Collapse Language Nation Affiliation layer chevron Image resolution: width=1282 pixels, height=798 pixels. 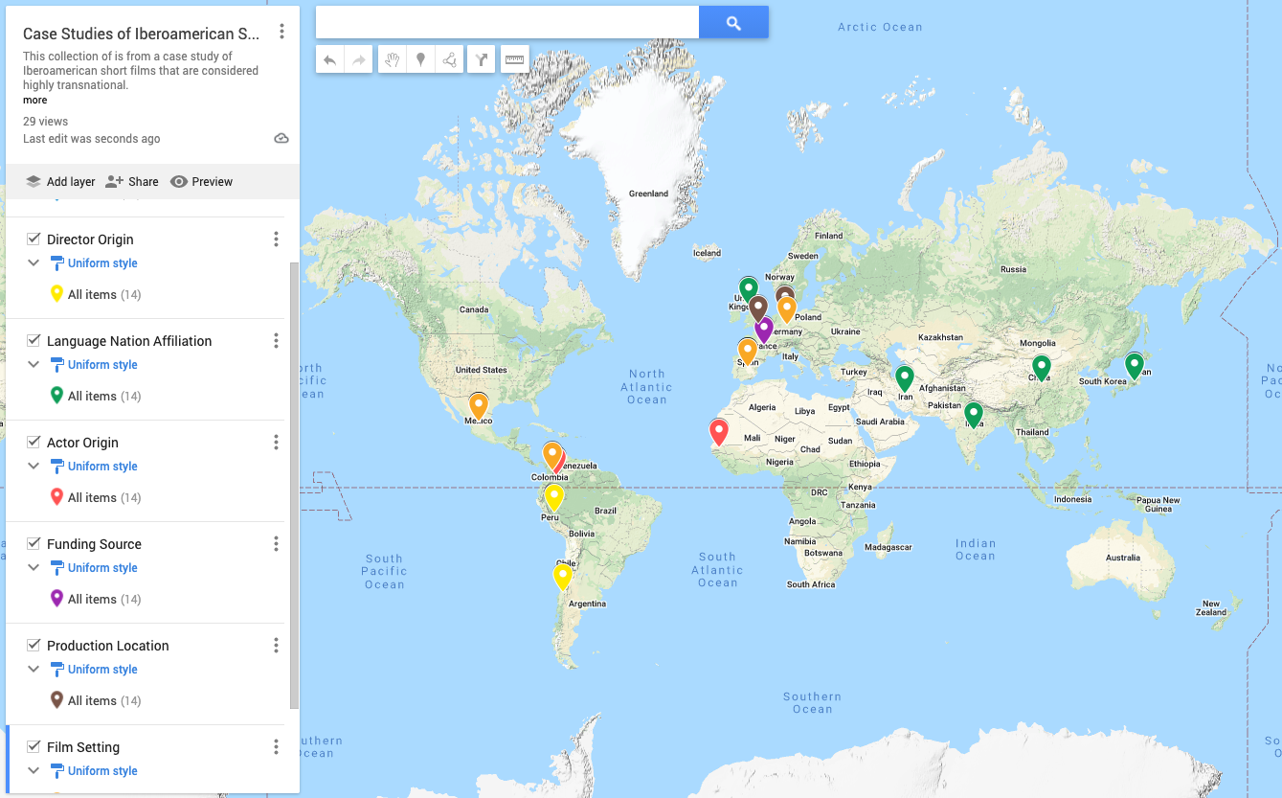coord(34,365)
